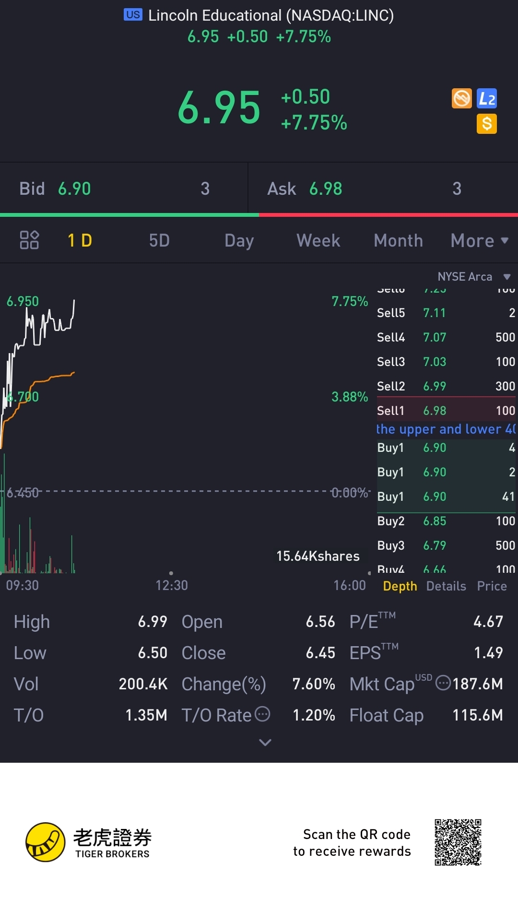Open info icon next to Mkt Cap
Screen dimensions: 518x922
[x=443, y=683]
